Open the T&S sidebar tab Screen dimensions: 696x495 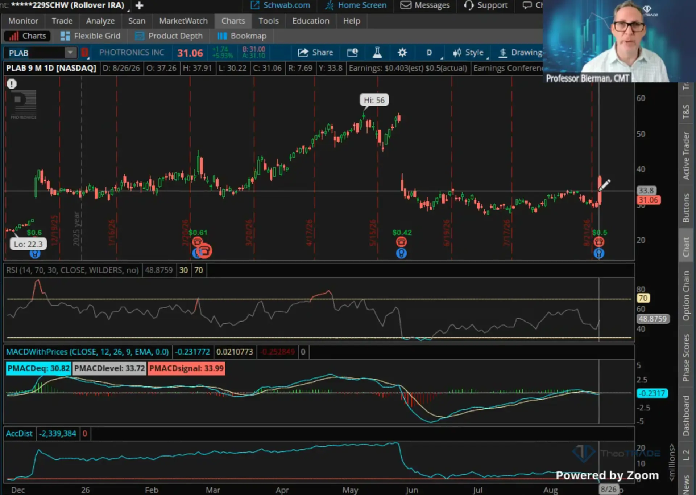[686, 111]
